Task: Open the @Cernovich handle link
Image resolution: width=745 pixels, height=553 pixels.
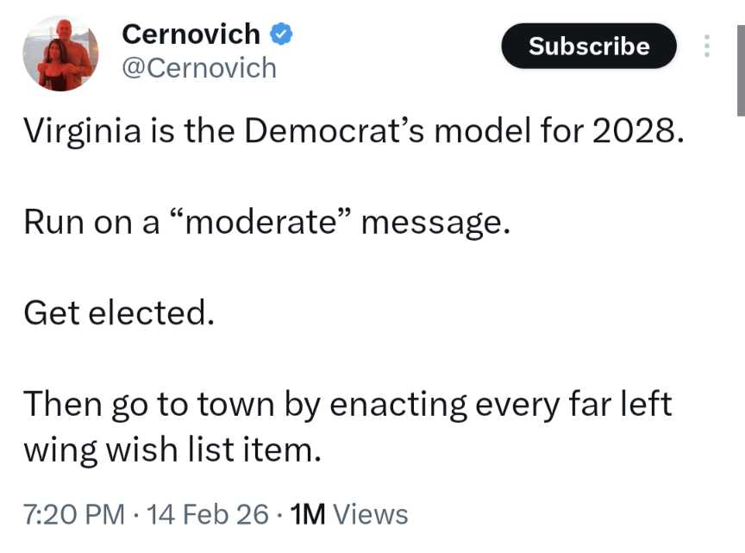Action: tap(199, 67)
